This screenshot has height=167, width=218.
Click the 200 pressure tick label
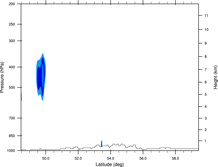click(12, 4)
